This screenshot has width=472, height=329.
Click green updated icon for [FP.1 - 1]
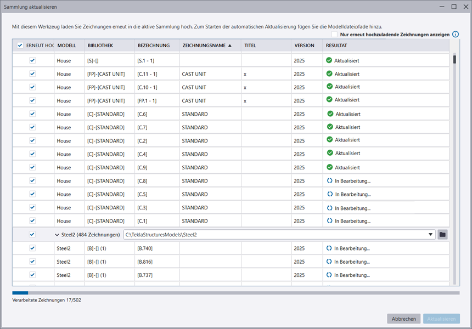click(329, 100)
